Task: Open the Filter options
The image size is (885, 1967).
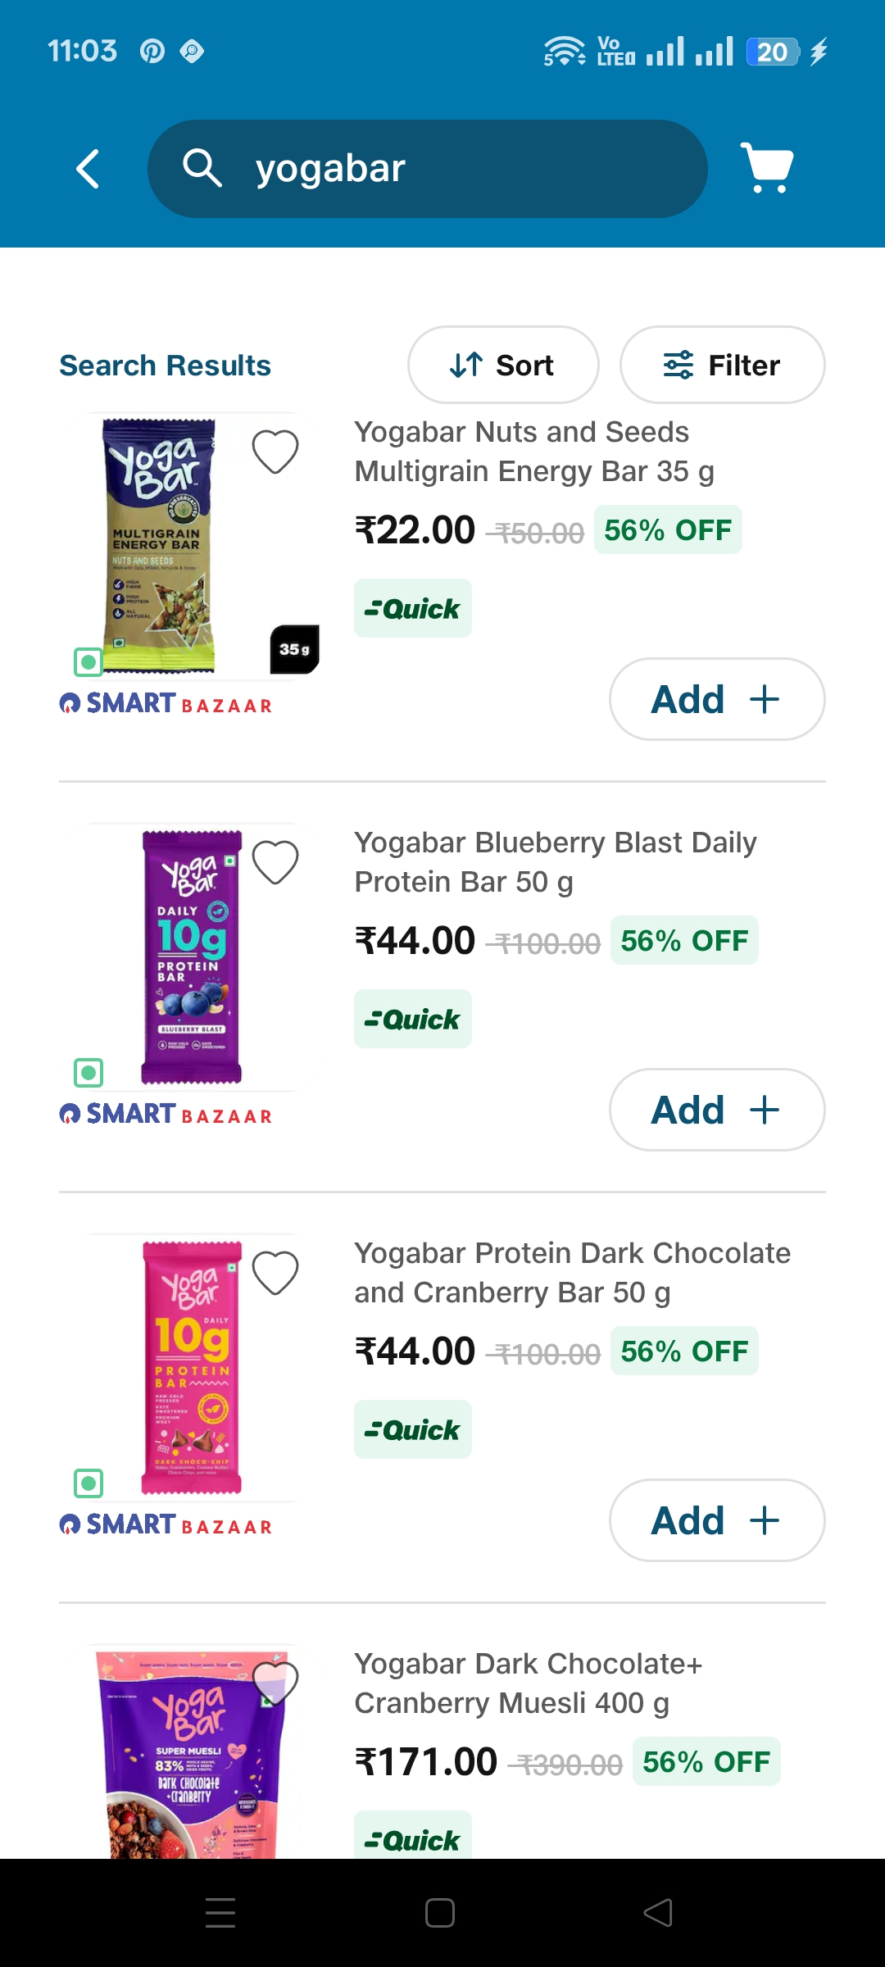Action: [722, 365]
